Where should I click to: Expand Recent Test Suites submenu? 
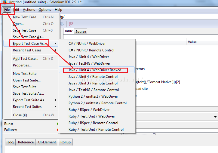[x=31, y=107]
